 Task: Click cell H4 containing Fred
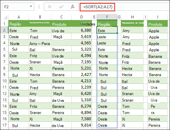[x=132, y=43]
